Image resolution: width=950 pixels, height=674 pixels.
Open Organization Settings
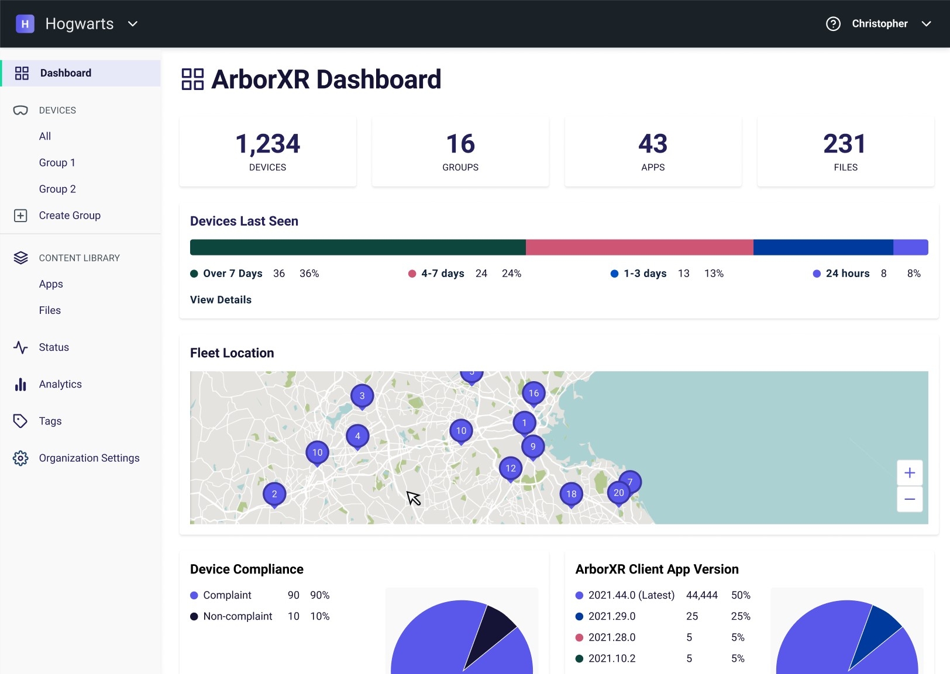point(89,458)
